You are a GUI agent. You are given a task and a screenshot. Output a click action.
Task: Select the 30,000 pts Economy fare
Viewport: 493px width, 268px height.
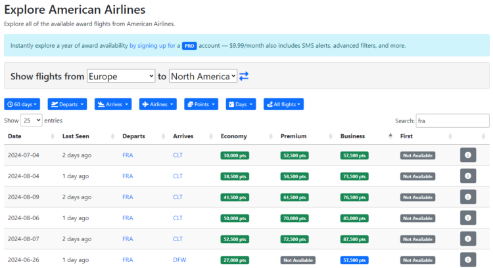(235, 155)
